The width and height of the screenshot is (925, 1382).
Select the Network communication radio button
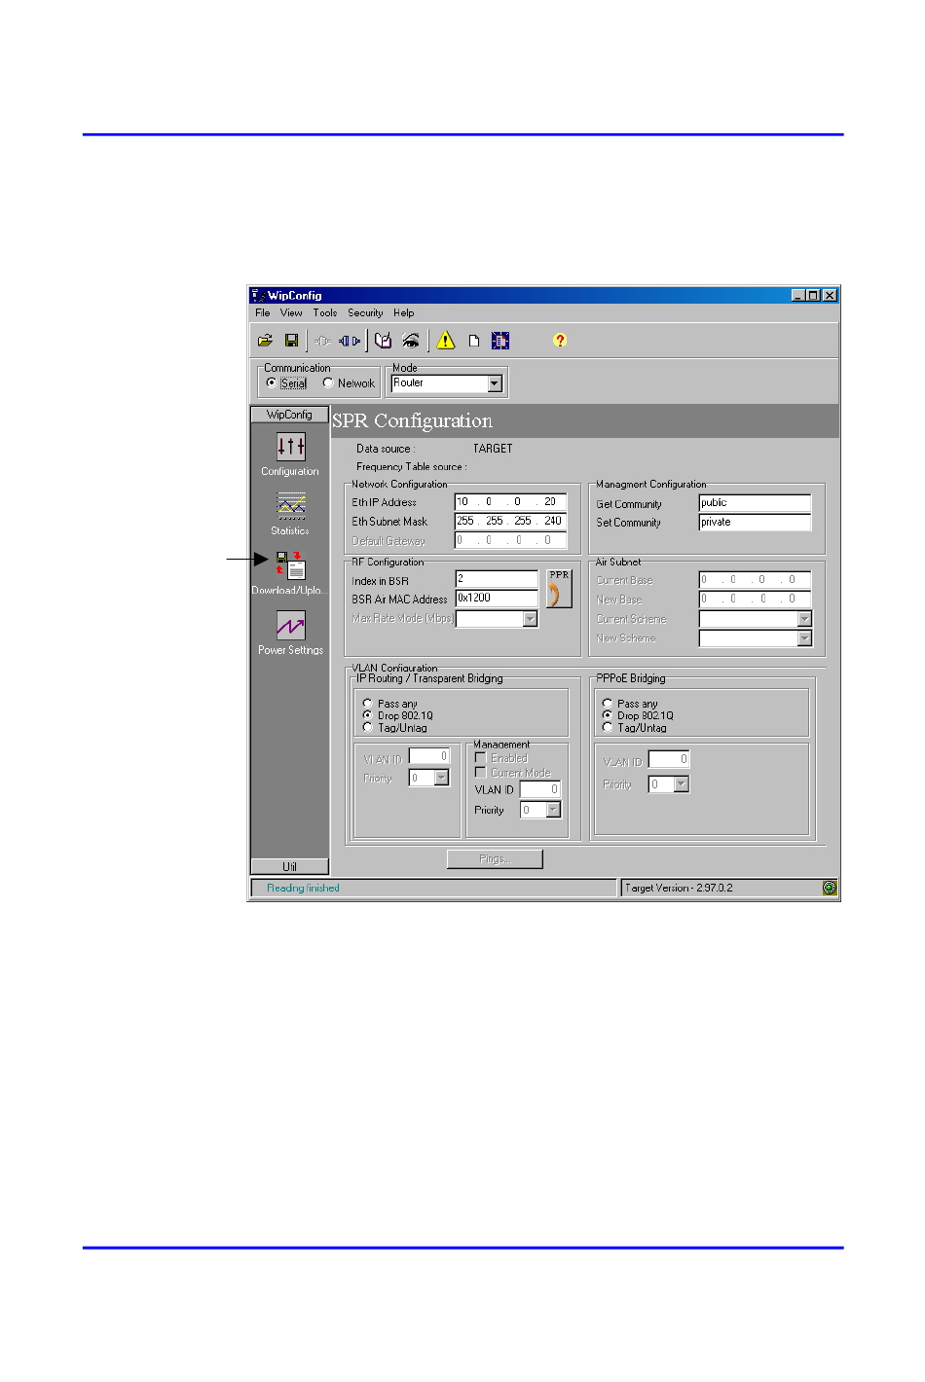click(x=328, y=382)
